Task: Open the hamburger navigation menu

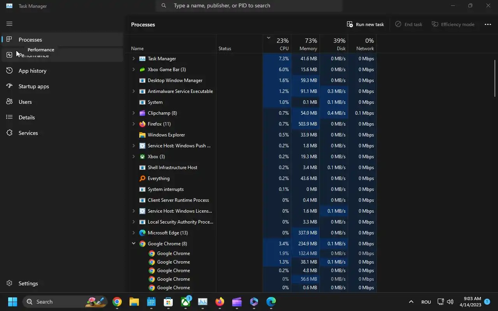Action: pyautogui.click(x=9, y=24)
